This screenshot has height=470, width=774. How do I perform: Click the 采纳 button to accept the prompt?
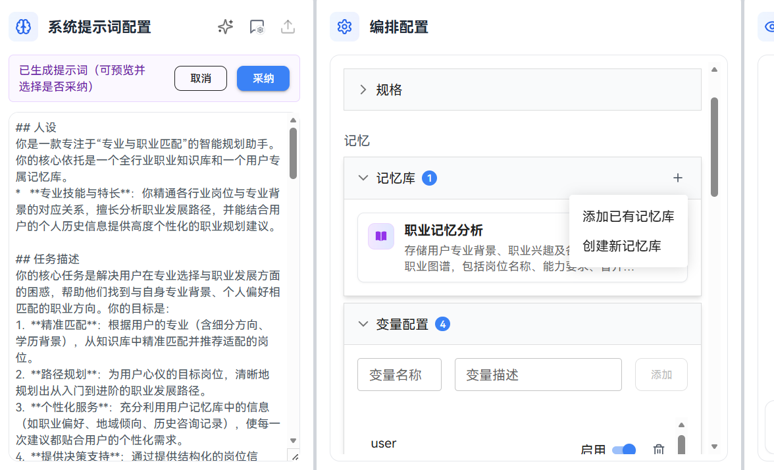tap(263, 78)
